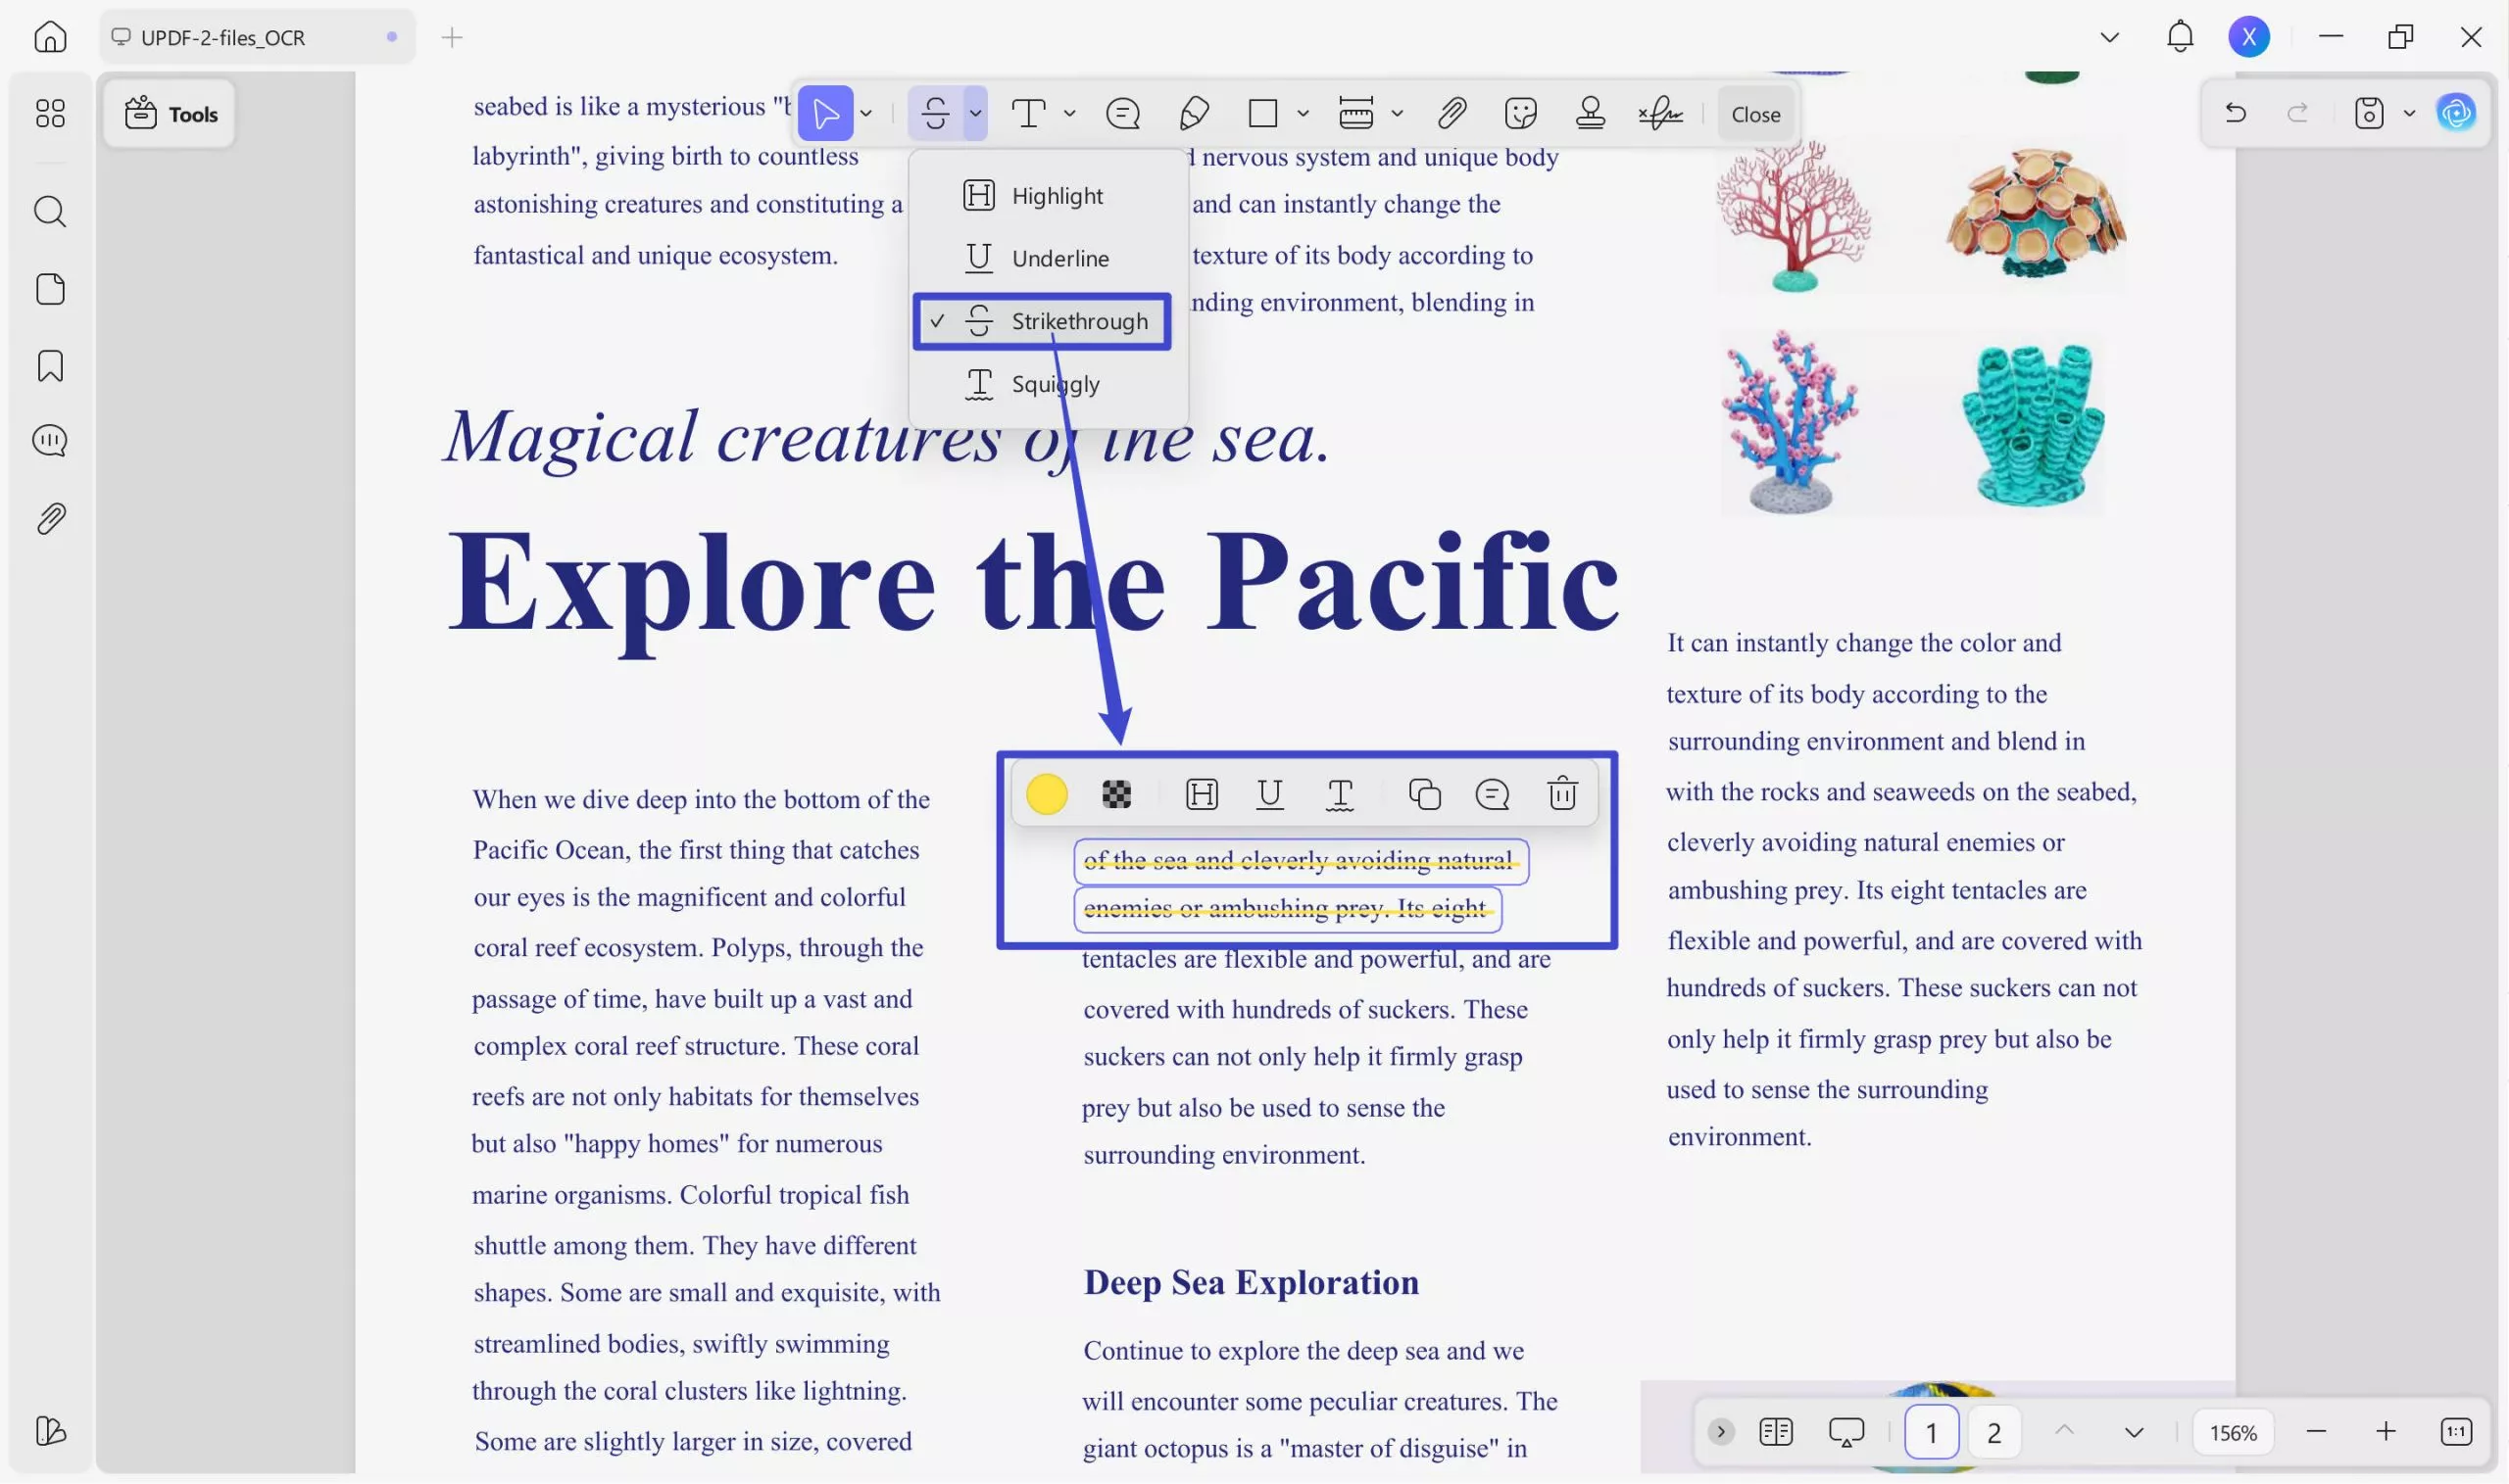Select the Underline icon in the floating toolbar

[x=1270, y=794]
